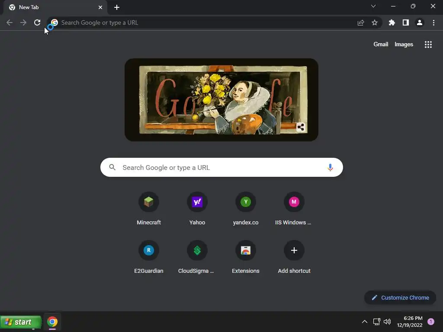Open the E2Guardian shortcut
Viewport: 443px width, 332px height.
tap(149, 257)
